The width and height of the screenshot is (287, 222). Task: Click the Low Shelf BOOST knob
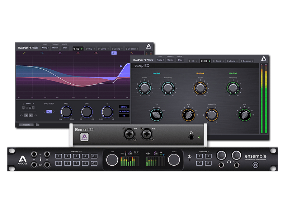pos(145,88)
